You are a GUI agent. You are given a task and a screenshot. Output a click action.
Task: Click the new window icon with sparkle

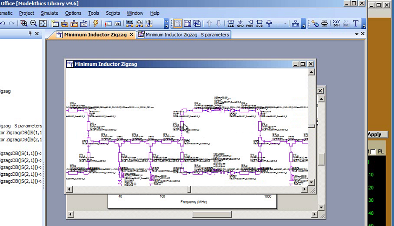55,23
